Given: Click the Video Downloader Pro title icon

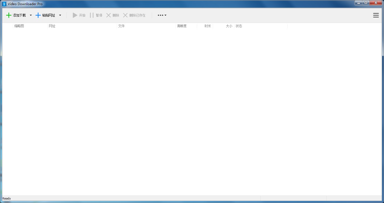Looking at the screenshot, I should [4, 4].
